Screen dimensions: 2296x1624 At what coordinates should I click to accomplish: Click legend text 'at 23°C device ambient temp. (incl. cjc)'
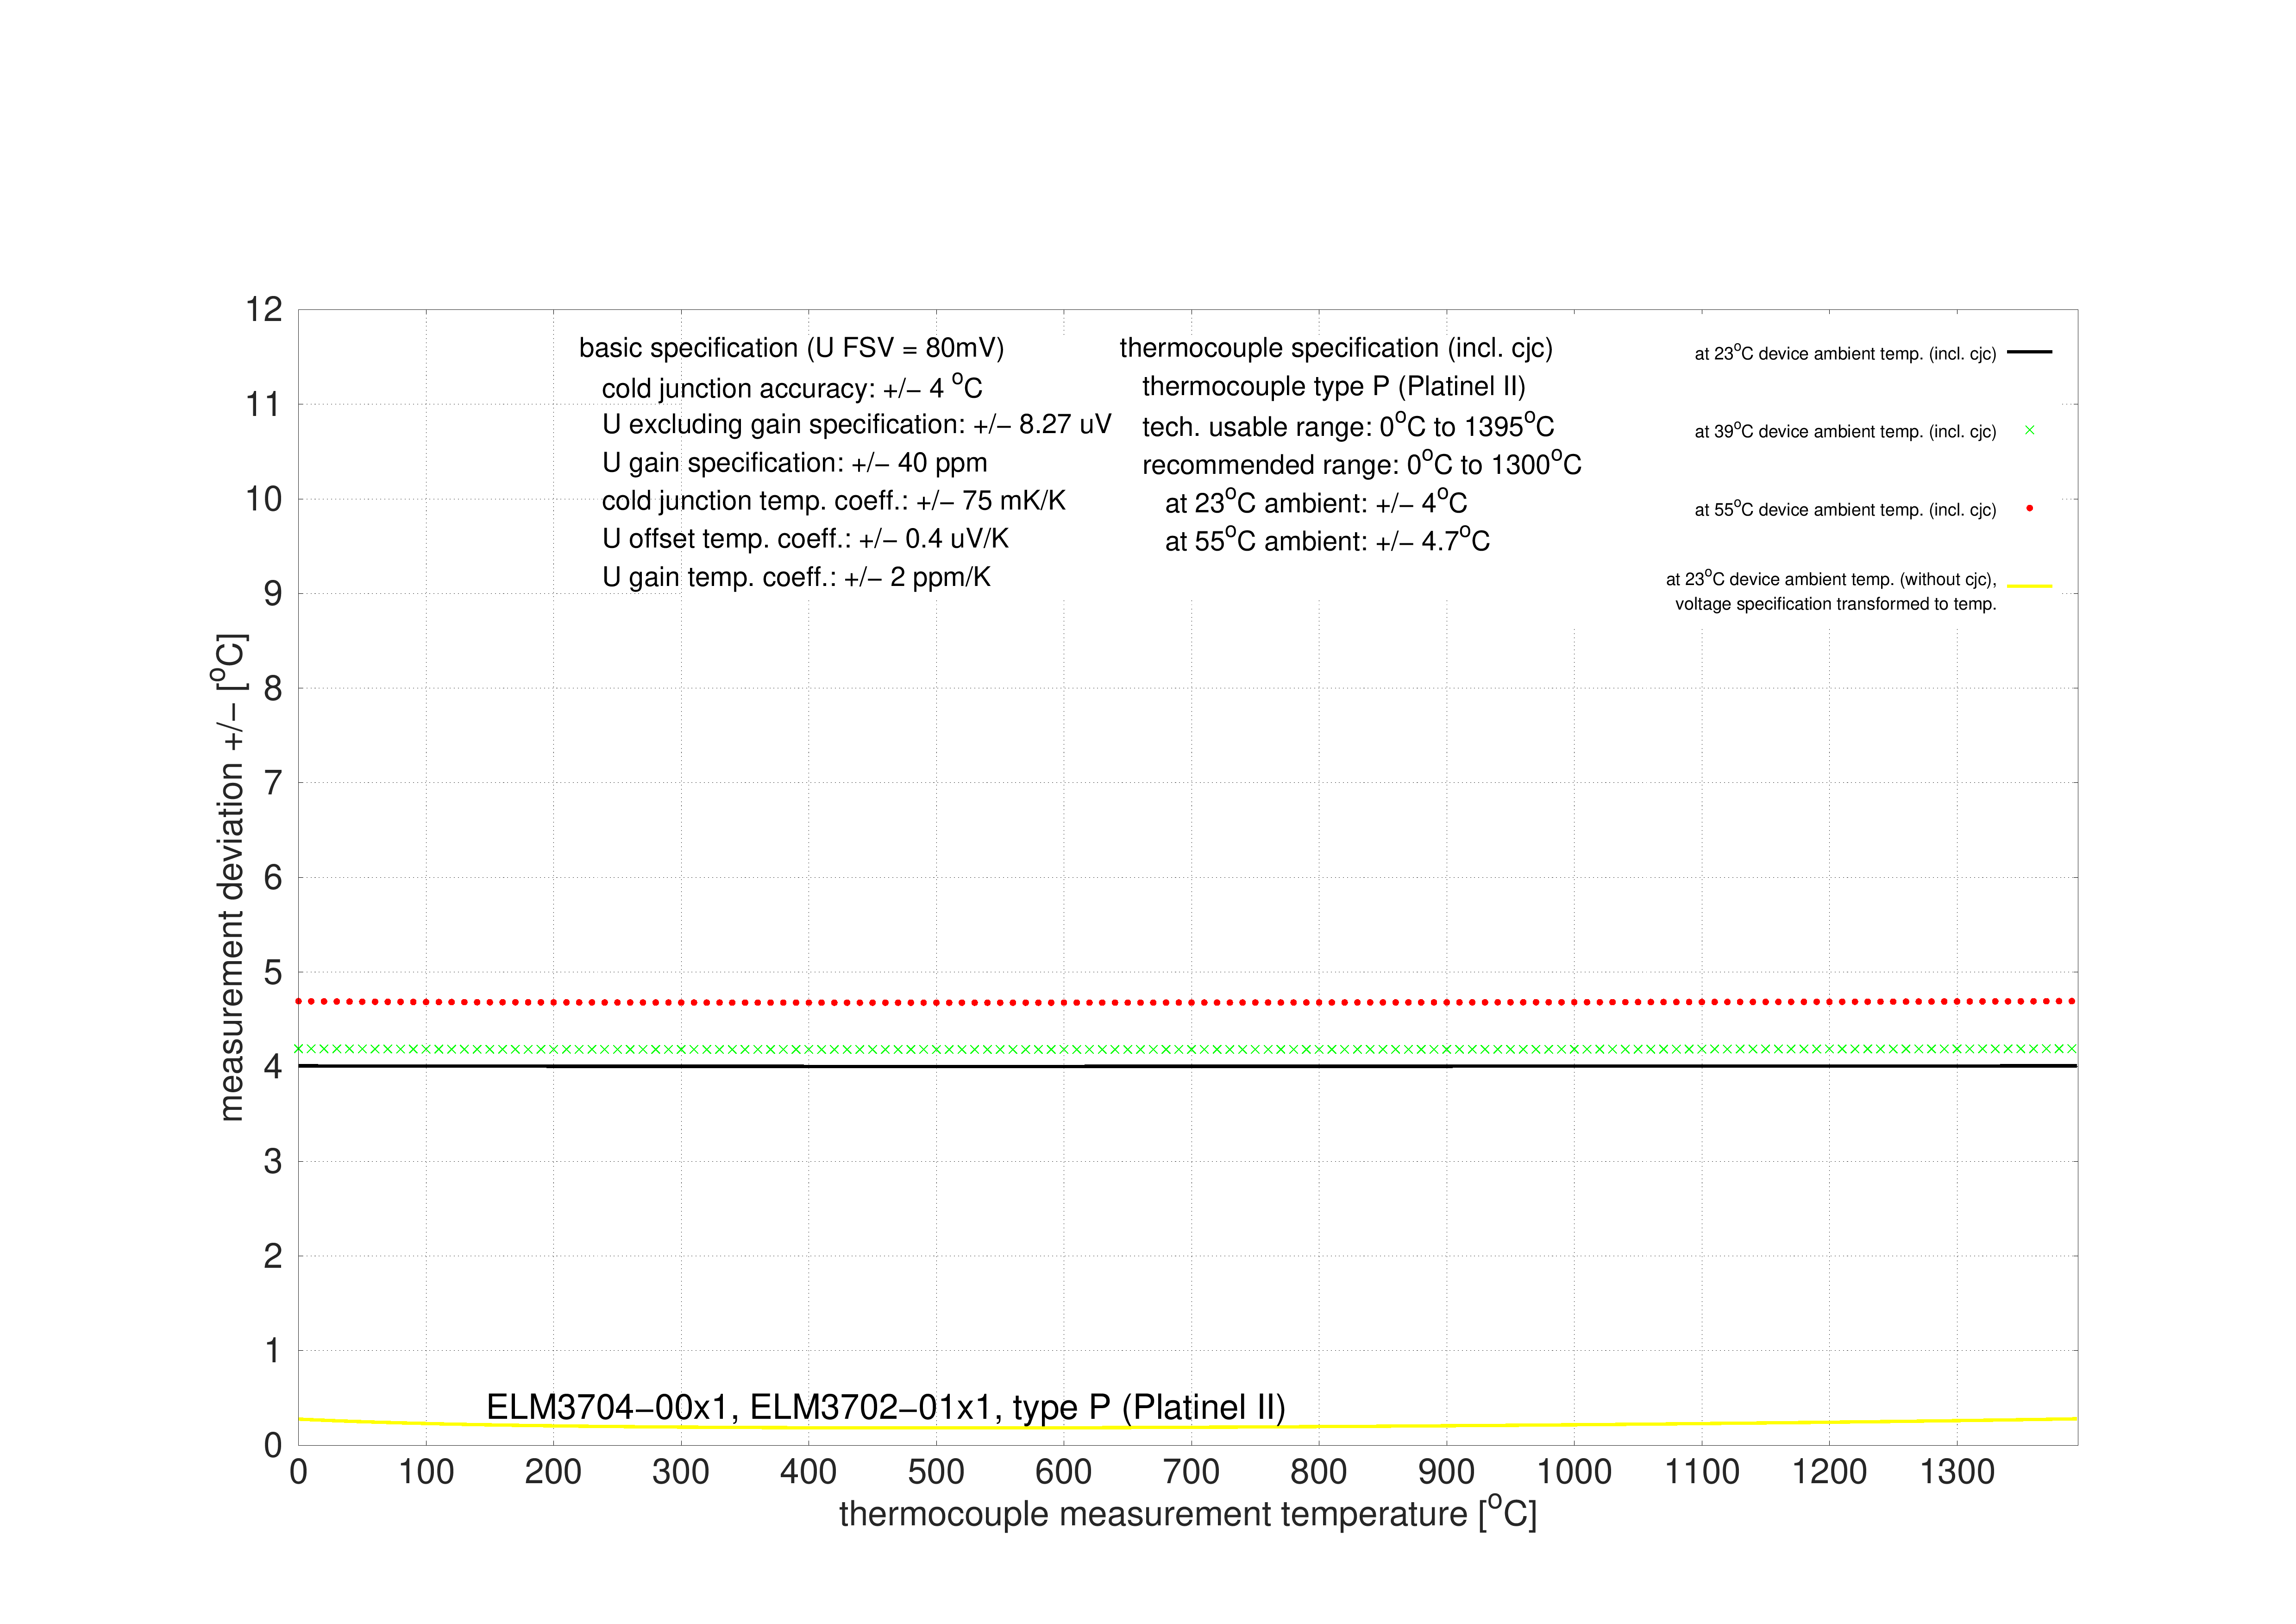point(1845,352)
